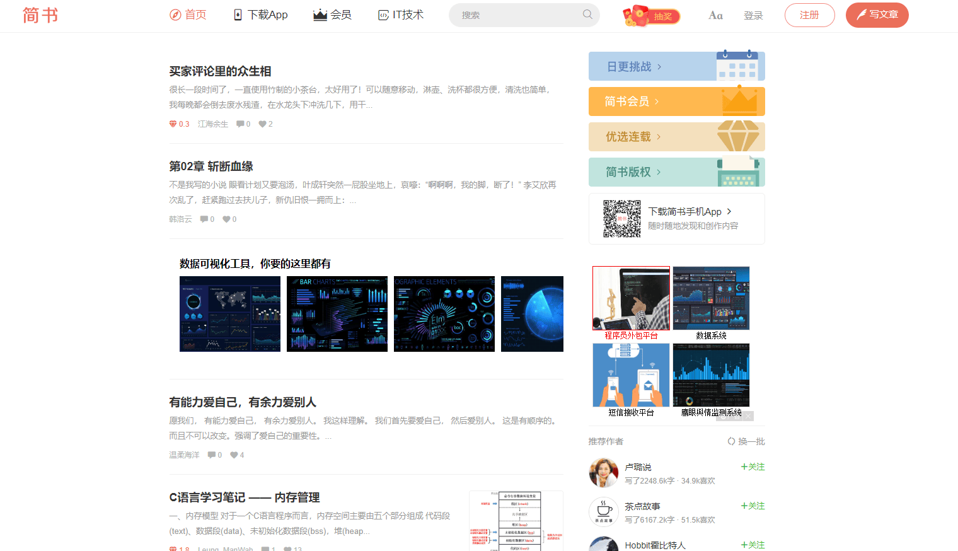Click the code icon beside IT技术
This screenshot has width=958, height=551.
383,14
